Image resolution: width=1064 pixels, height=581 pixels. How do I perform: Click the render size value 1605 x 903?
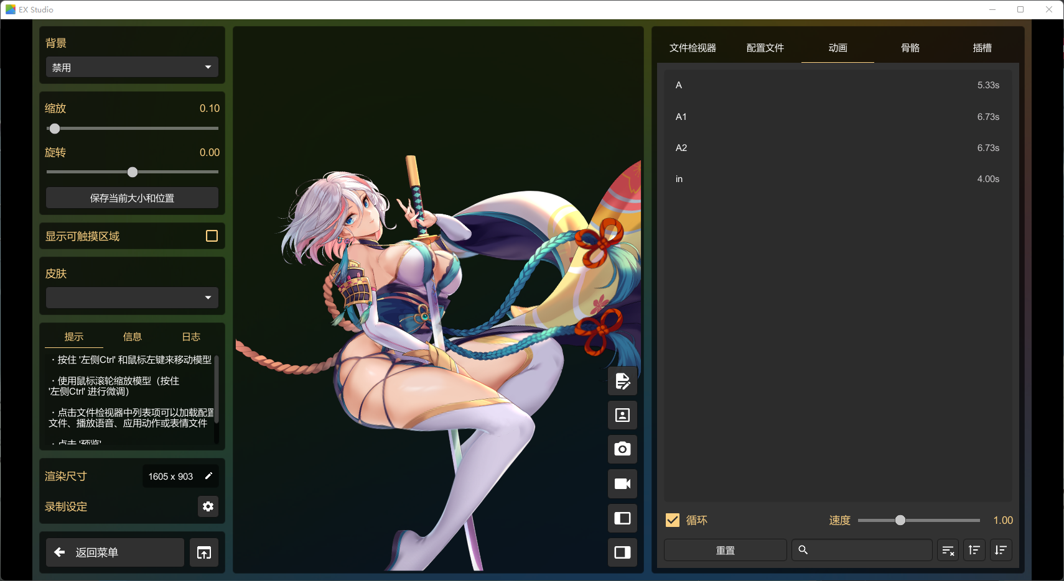click(170, 477)
